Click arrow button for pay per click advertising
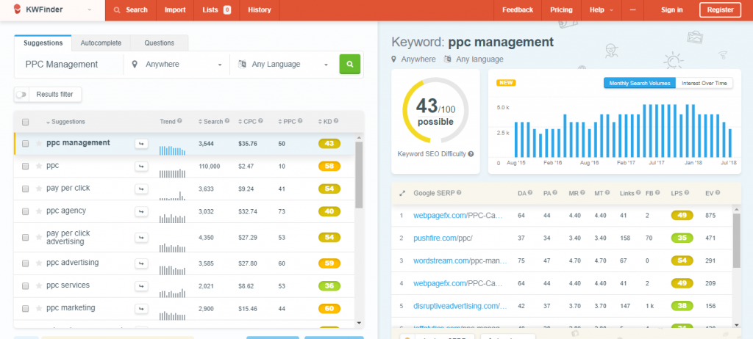This screenshot has width=753, height=339. click(x=141, y=237)
